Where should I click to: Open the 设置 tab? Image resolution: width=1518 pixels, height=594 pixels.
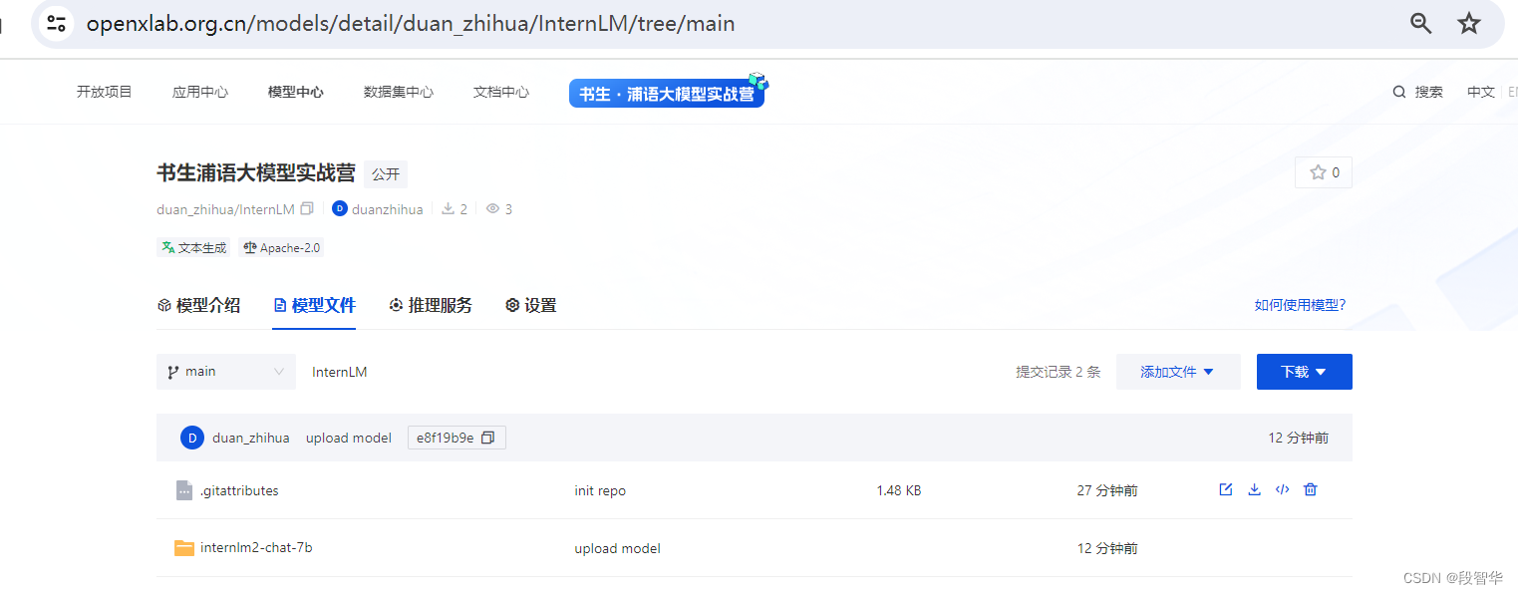(531, 305)
